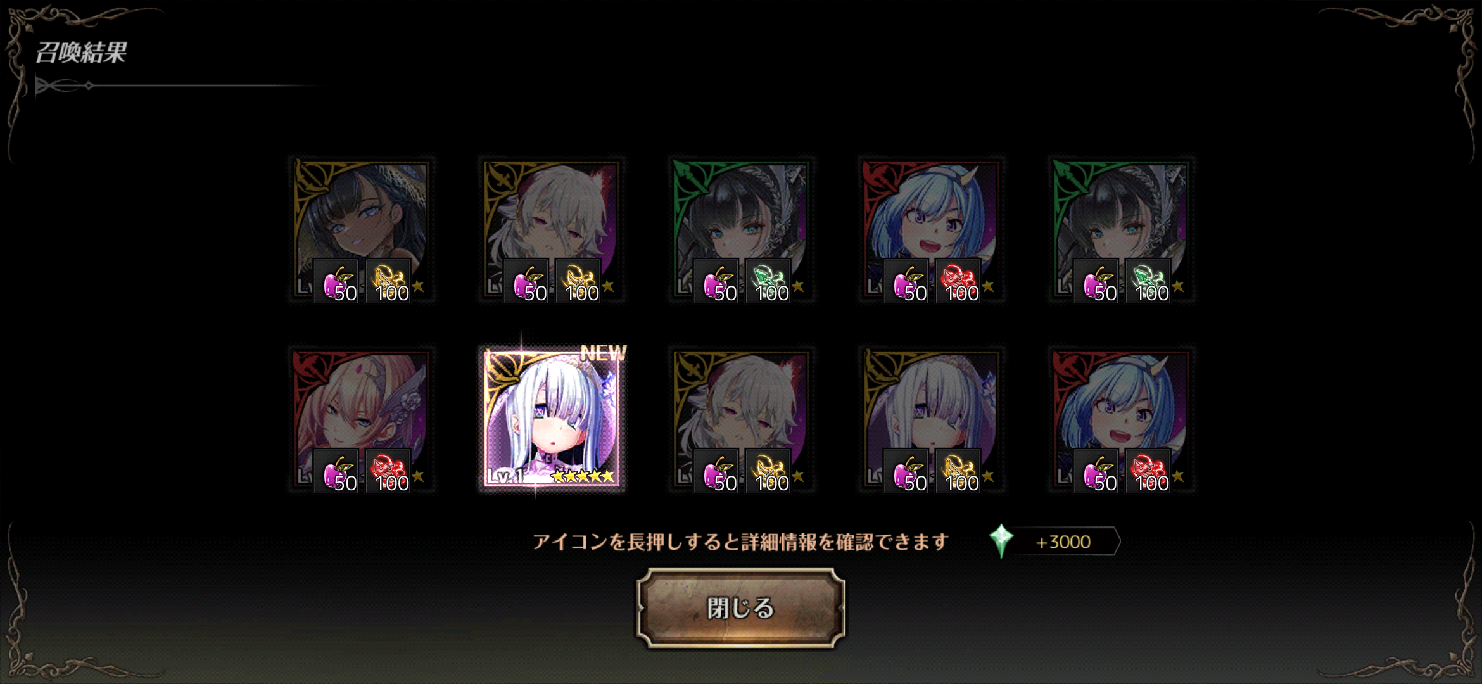Click the 召喚結果 title header
The image size is (1482, 684).
(x=81, y=52)
